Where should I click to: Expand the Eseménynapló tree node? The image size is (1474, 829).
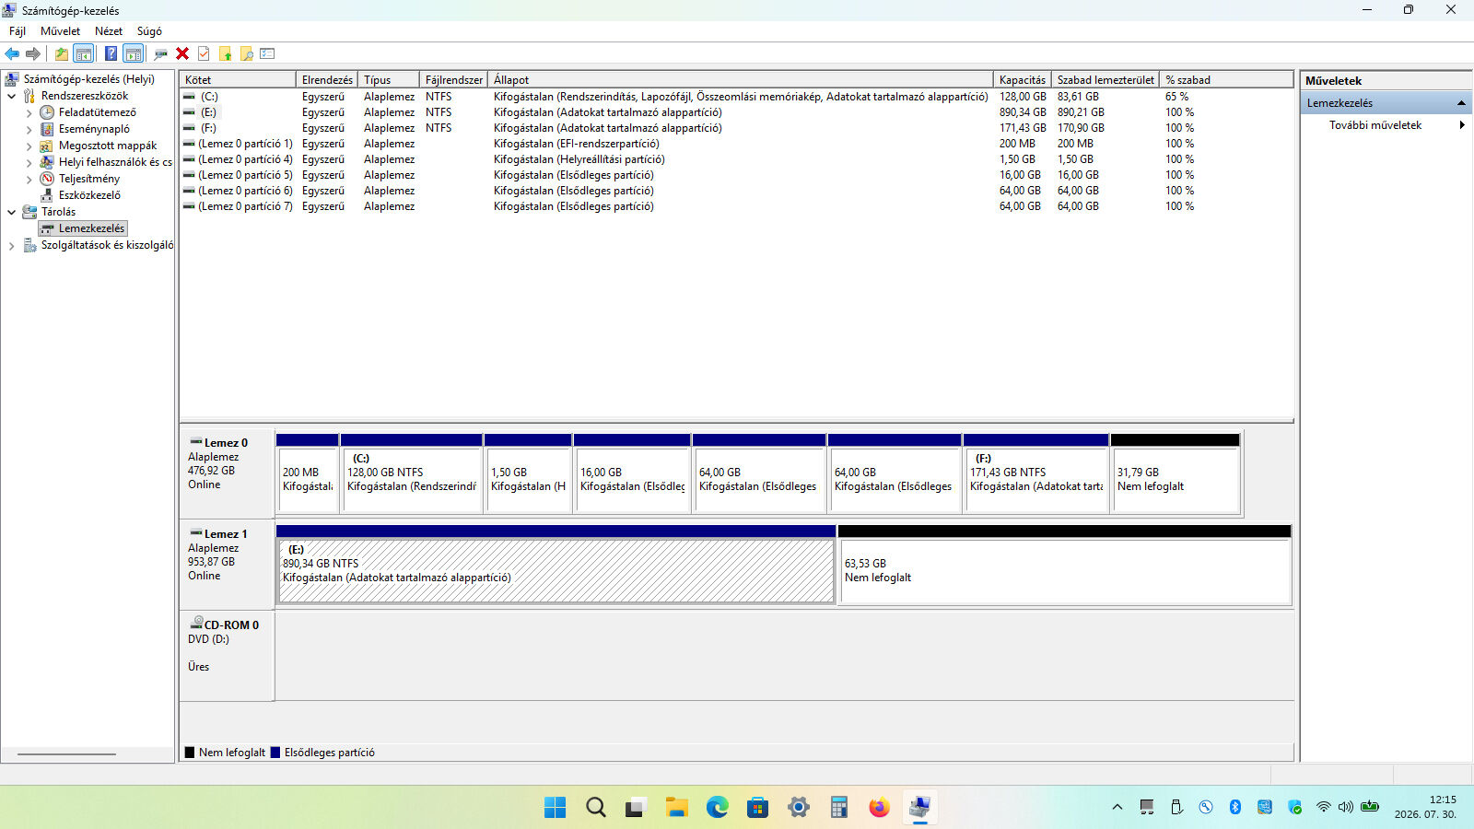point(29,129)
